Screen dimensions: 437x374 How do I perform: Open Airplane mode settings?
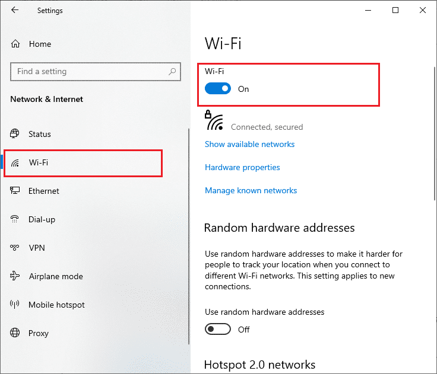coord(95,276)
